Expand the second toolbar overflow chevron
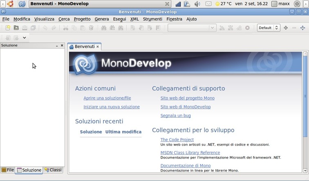309x181 pixels. pyautogui.click(x=24, y=38)
